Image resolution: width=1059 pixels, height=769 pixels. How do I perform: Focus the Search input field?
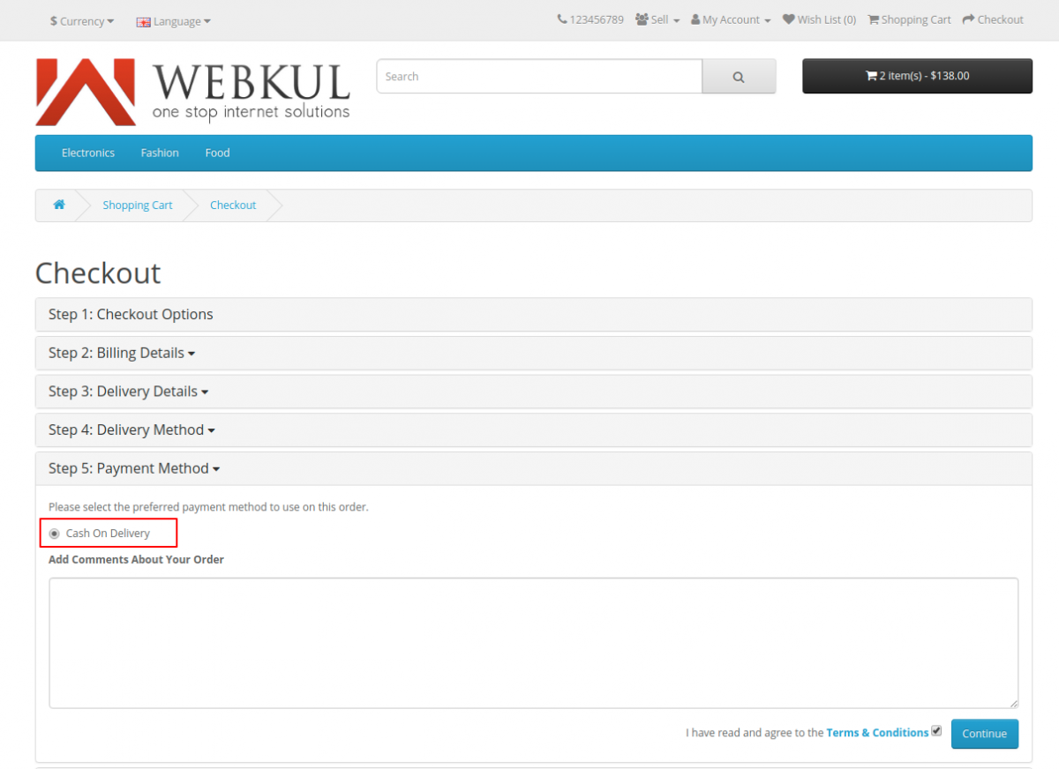539,77
